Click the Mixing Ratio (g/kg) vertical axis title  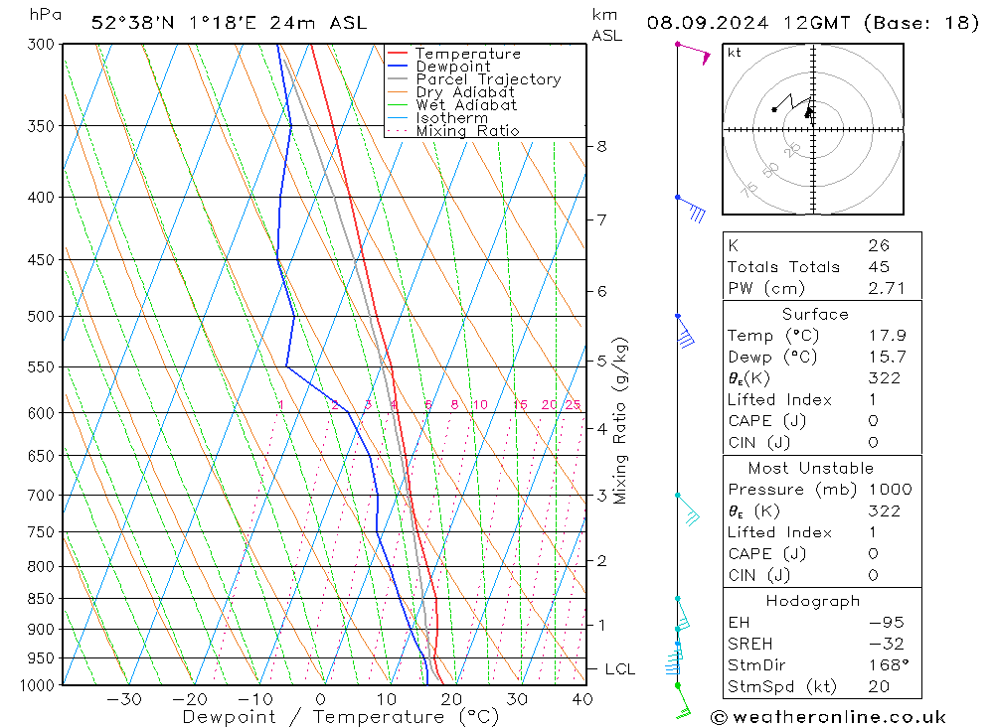(620, 421)
